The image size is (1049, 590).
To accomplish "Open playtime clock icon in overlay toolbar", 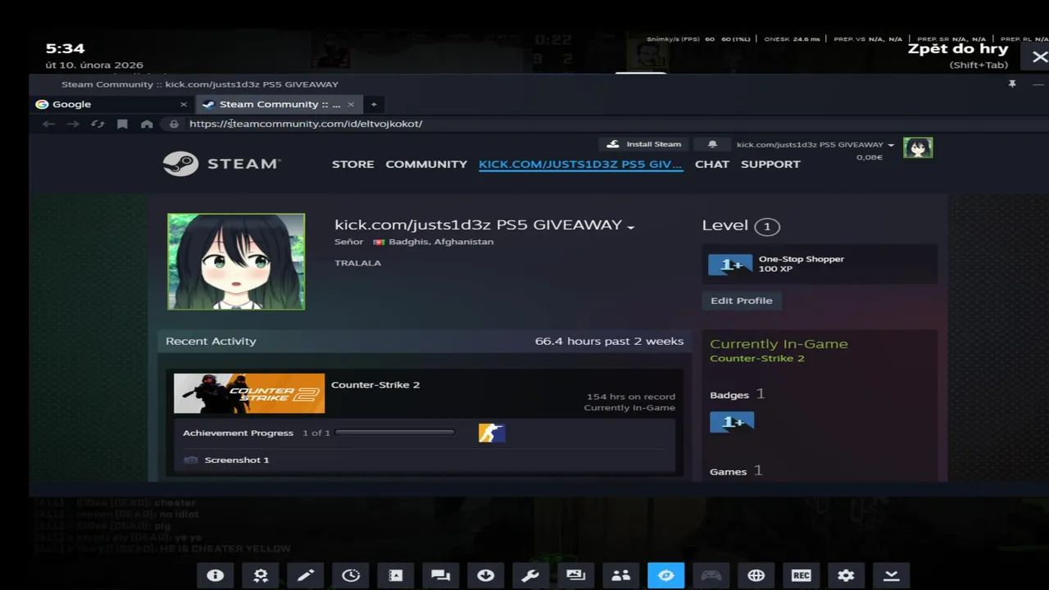I will (351, 575).
